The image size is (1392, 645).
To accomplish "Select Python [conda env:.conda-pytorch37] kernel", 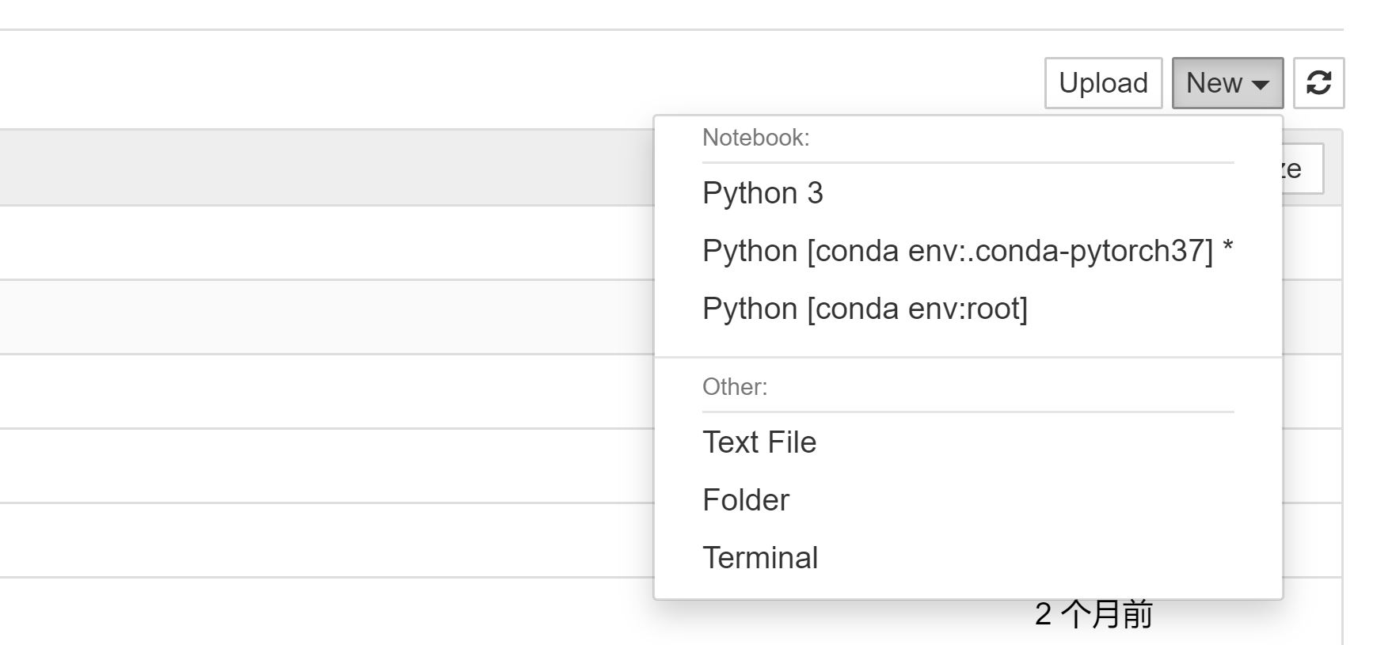I will [958, 251].
